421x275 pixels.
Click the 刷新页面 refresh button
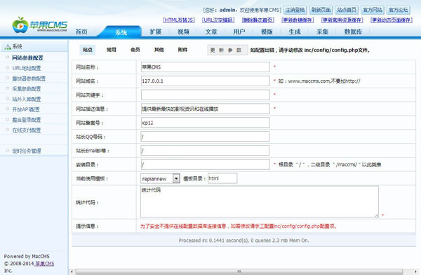coord(321,11)
